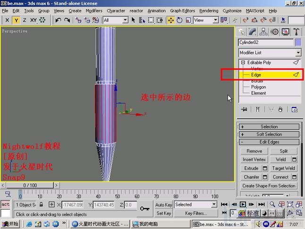Click Play Animation button
Screen dimensions: 305x229
[243, 204]
